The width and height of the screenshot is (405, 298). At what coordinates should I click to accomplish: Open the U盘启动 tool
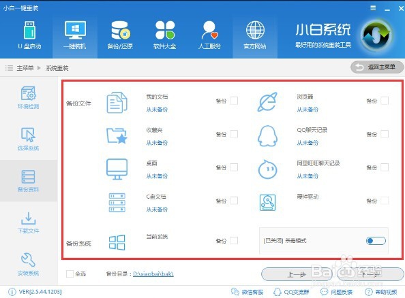click(x=29, y=35)
